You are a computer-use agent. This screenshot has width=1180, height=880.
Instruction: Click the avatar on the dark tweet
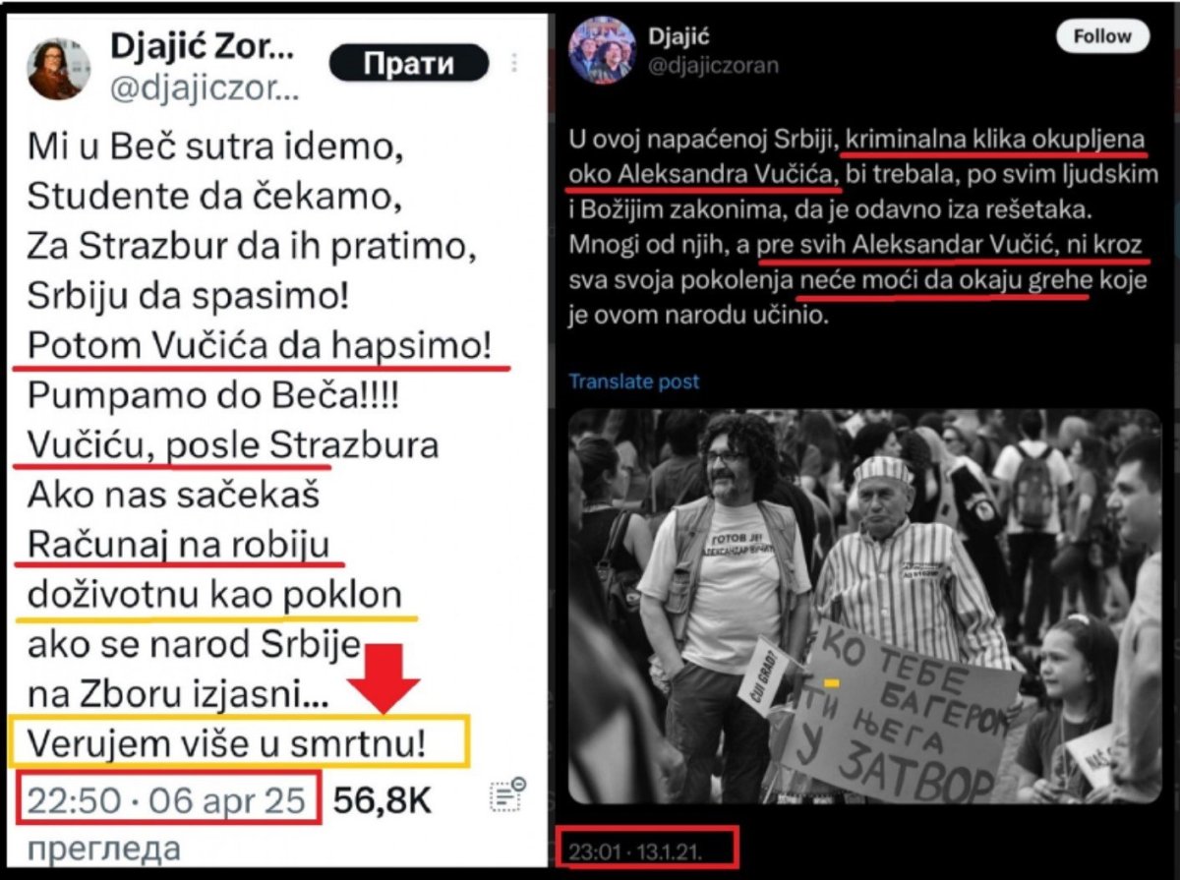coord(603,49)
